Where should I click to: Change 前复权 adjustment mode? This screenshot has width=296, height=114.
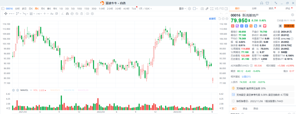212,19
